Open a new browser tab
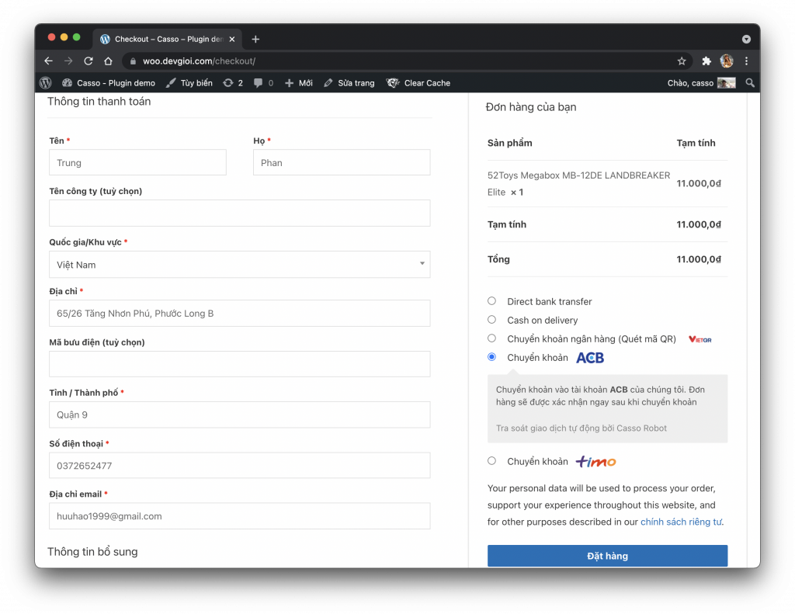795x614 pixels. click(x=255, y=39)
